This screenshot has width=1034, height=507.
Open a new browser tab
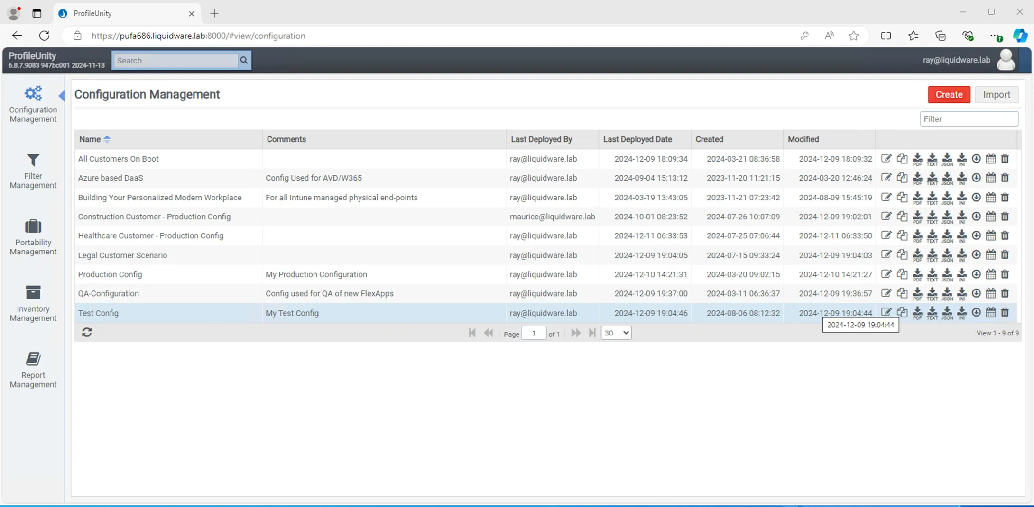click(214, 13)
